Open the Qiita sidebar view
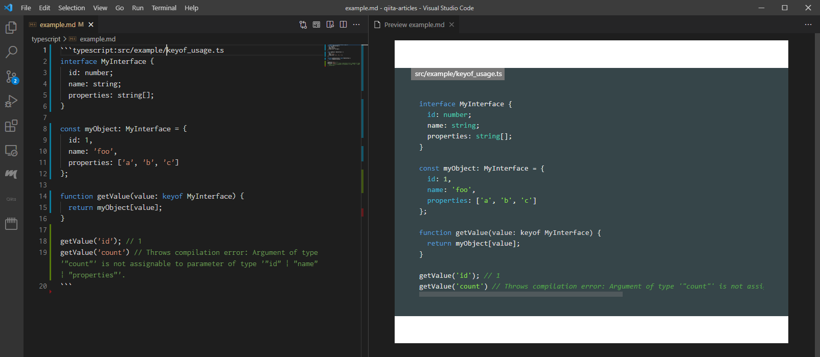 point(11,199)
